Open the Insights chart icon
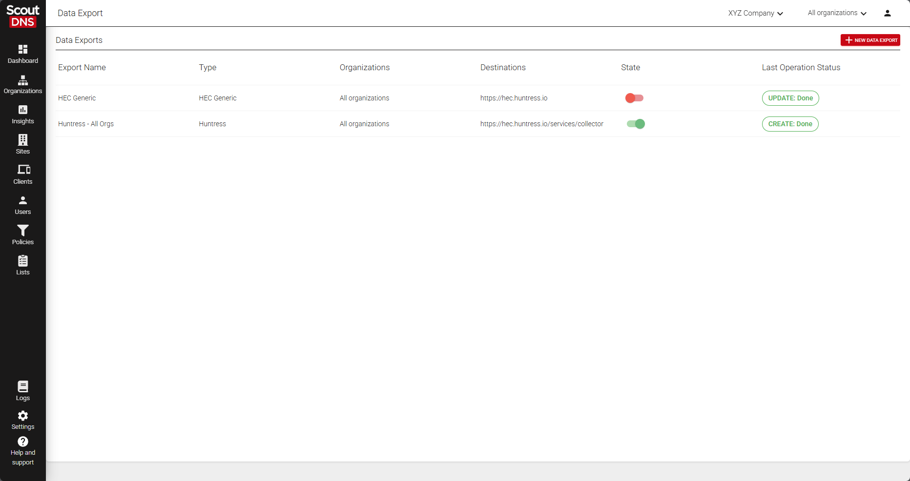The image size is (910, 481). tap(23, 110)
